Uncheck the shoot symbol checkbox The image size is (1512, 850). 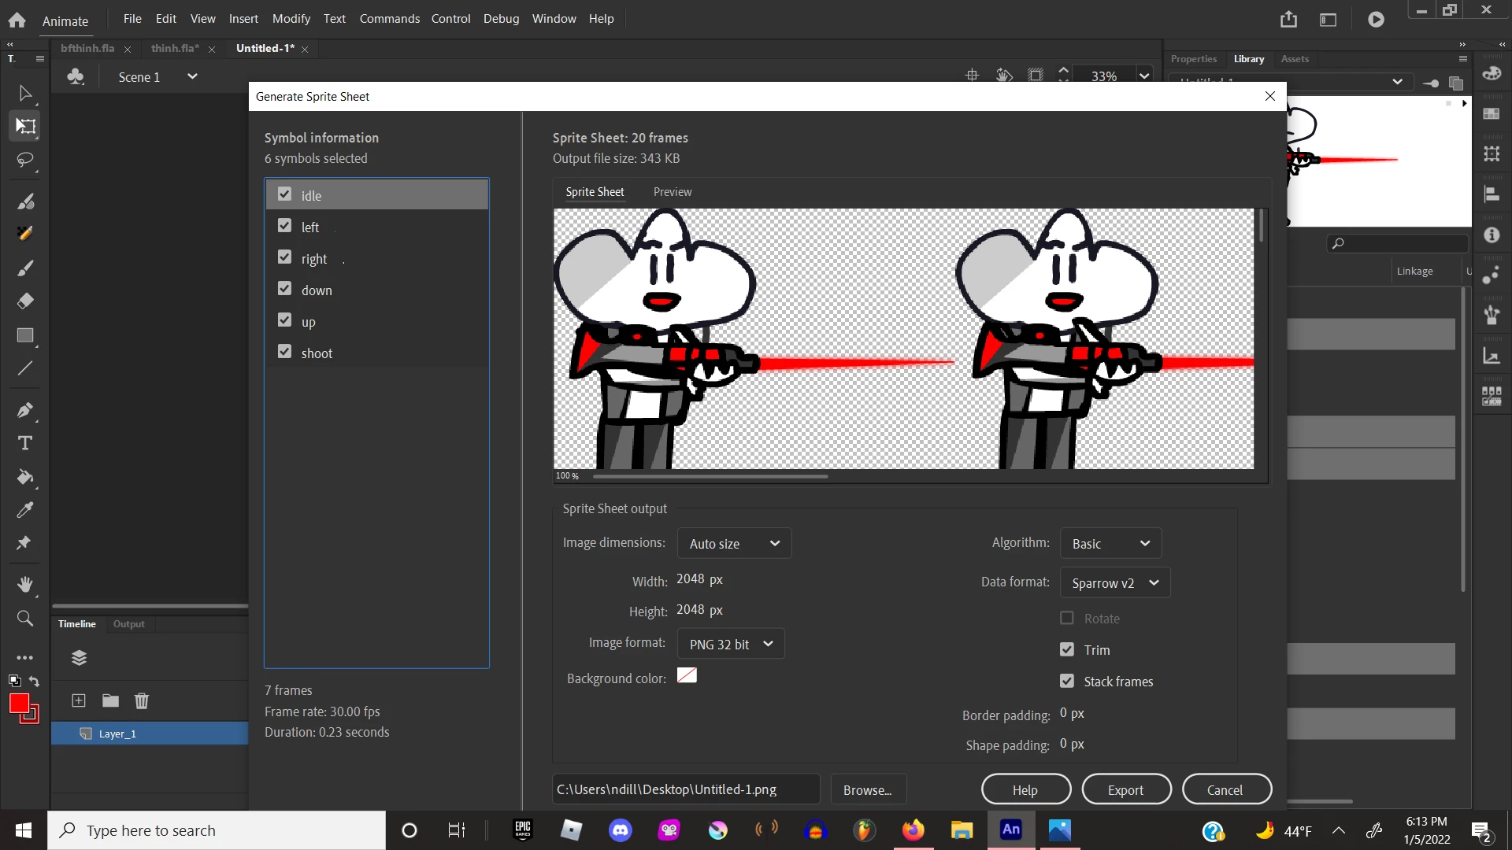[x=285, y=352]
